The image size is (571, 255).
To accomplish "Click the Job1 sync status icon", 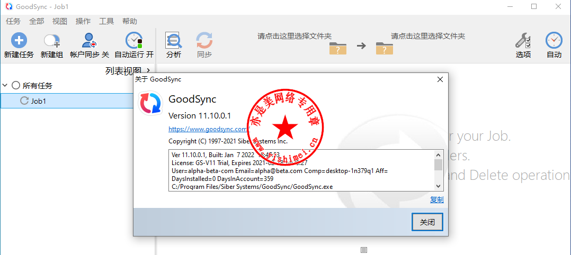I will coord(24,101).
